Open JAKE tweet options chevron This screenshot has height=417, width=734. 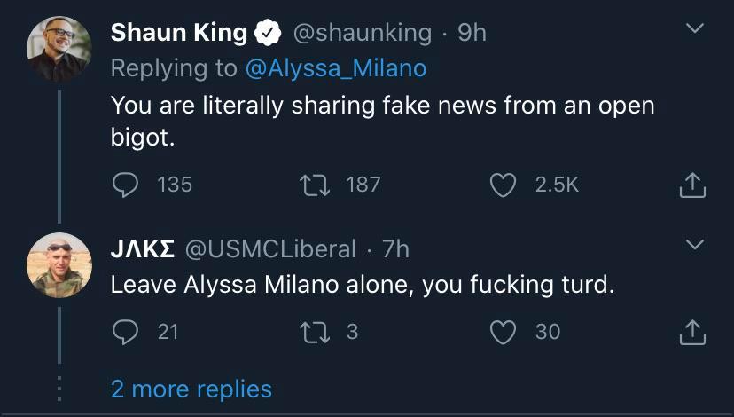[x=696, y=244]
